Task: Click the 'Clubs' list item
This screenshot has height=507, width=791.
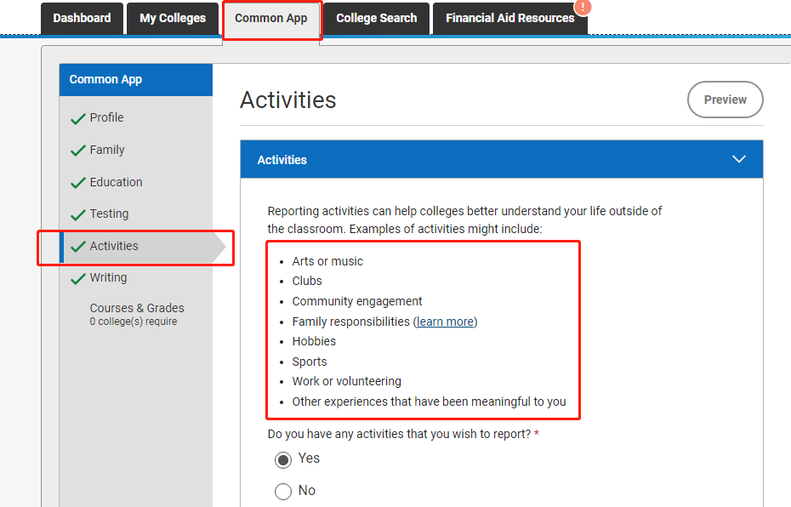Action: coord(307,281)
